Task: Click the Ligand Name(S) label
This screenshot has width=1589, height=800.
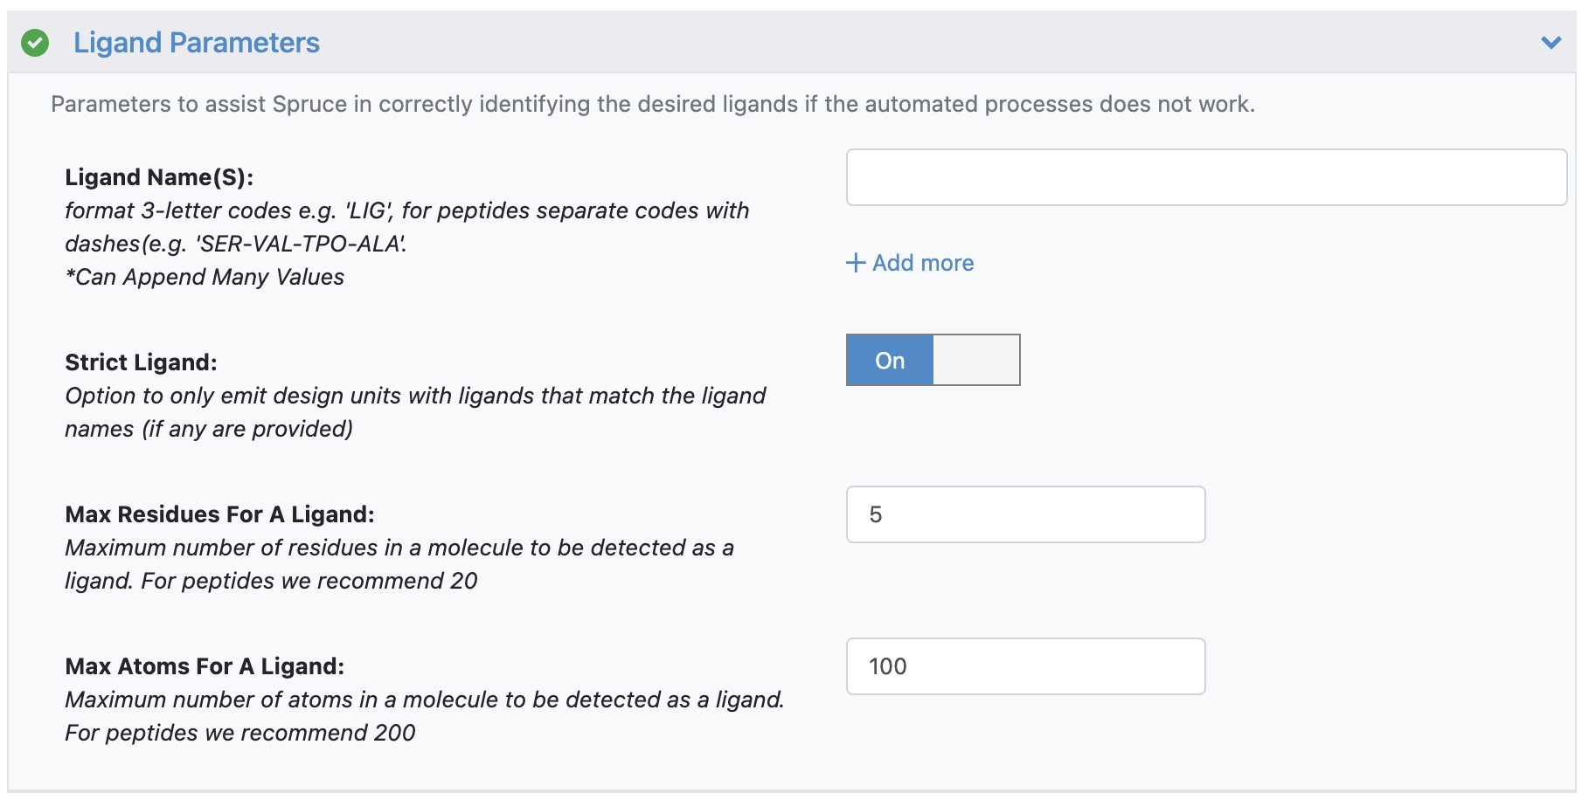Action: point(159,176)
